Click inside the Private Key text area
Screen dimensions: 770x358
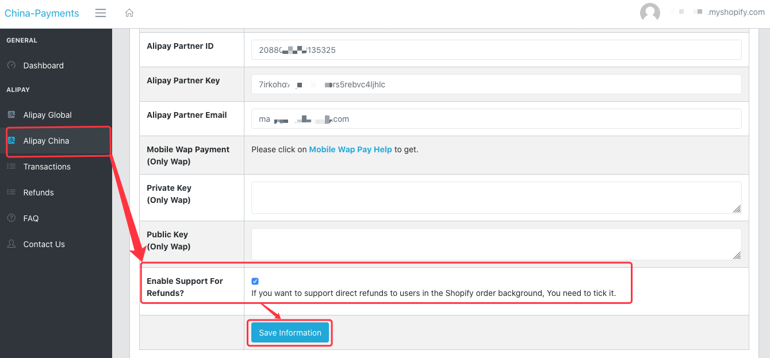click(495, 197)
